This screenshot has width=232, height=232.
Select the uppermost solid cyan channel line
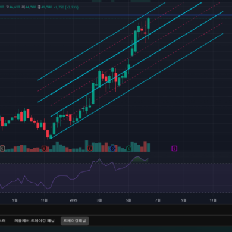coord(101,41)
